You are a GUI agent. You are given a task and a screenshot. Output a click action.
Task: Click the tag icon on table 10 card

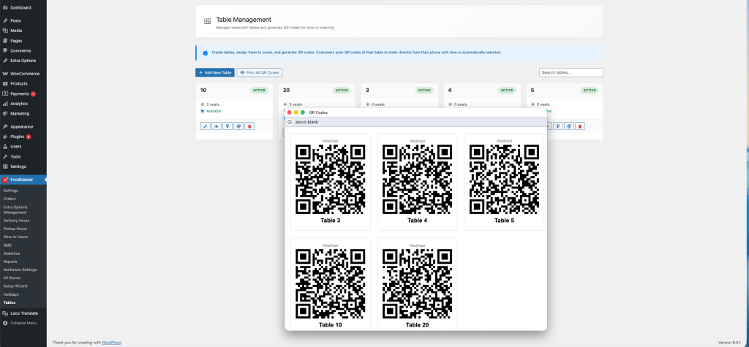click(x=238, y=126)
